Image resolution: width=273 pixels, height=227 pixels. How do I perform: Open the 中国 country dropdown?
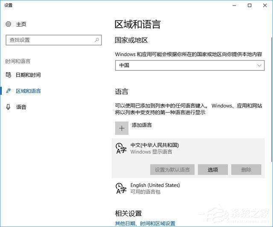(190, 66)
